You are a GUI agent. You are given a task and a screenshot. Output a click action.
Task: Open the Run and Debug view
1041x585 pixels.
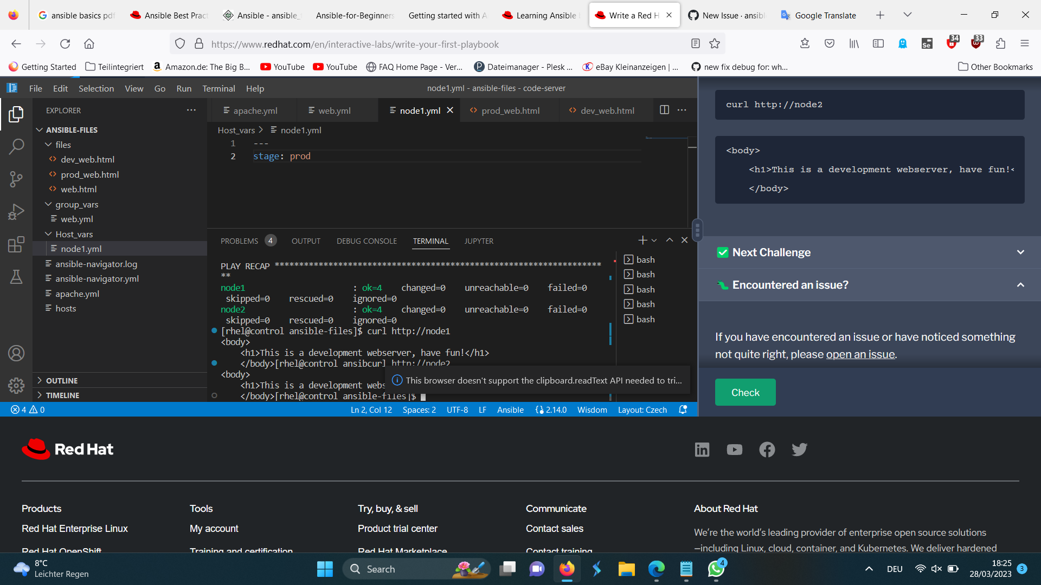(x=16, y=211)
